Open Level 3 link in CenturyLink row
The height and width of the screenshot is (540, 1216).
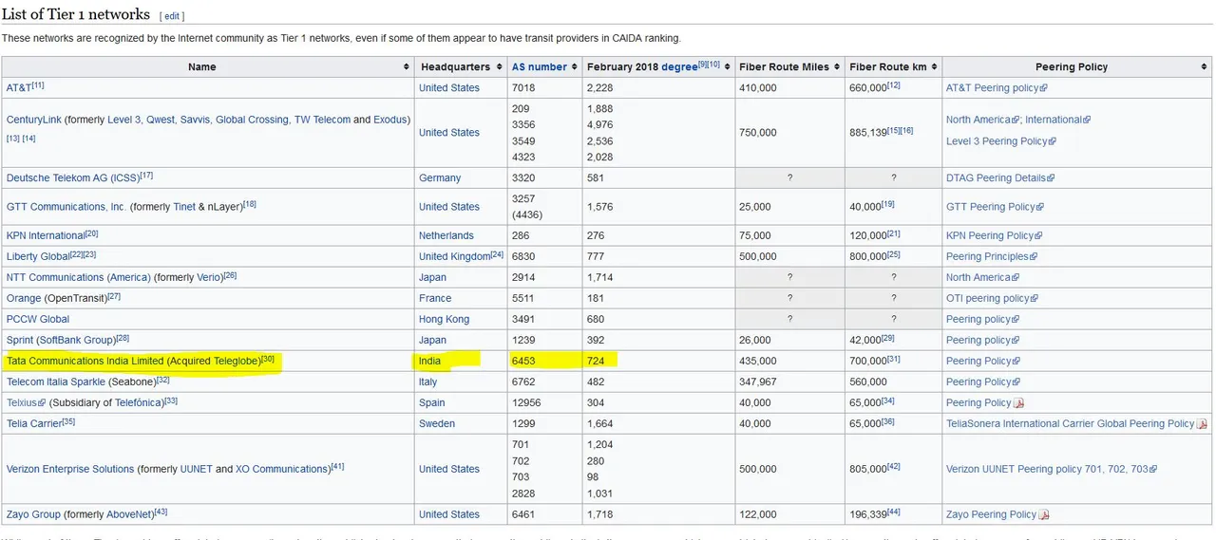coord(123,121)
